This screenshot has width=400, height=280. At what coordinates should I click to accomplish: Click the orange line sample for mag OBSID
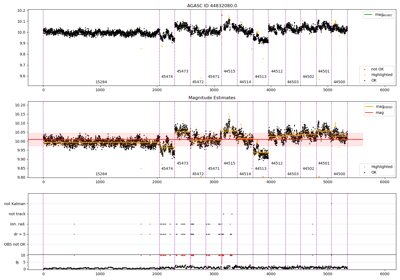[369, 107]
